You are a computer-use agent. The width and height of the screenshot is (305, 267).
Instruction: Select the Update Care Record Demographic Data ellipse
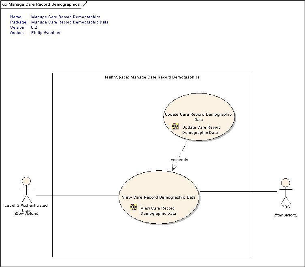[199, 117]
